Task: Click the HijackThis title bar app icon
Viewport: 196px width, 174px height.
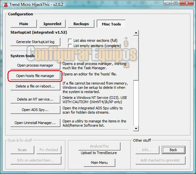Action: click(5, 5)
